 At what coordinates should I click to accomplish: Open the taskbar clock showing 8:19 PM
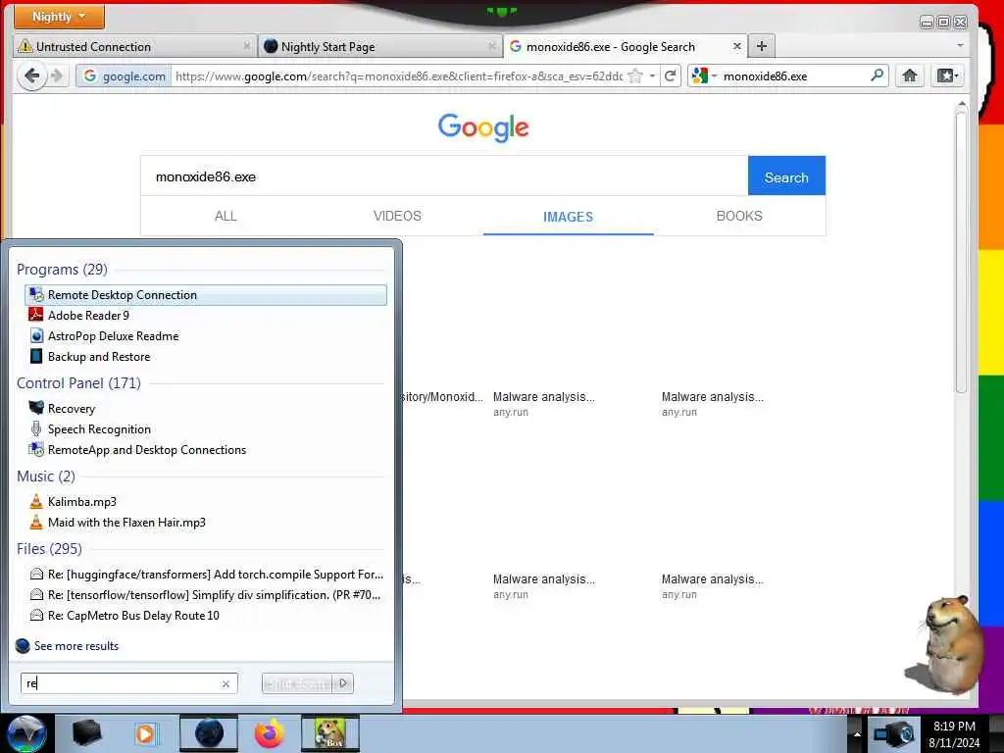coord(954,734)
